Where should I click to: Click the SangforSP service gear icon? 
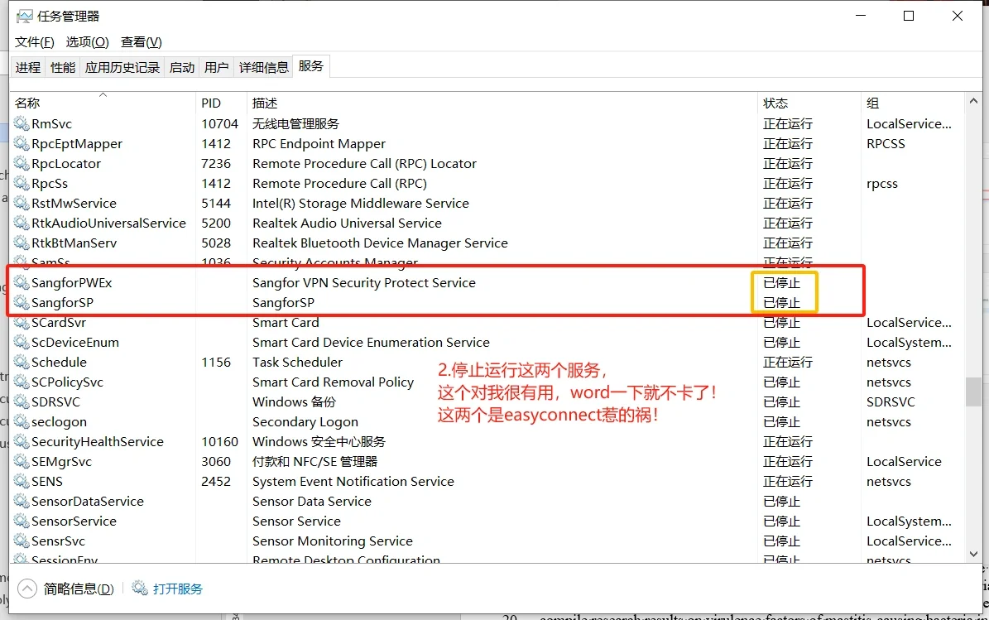(22, 303)
